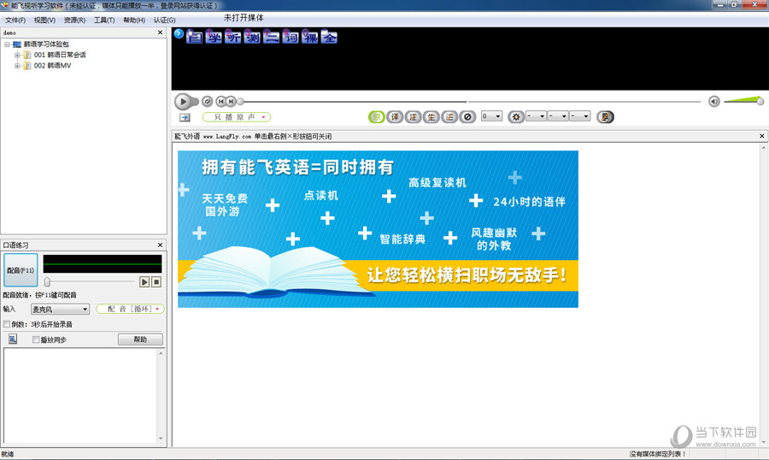The image size is (769, 460).
Task: Enable the 倒数 3秒后开始录音 checkbox
Action: [x=7, y=324]
